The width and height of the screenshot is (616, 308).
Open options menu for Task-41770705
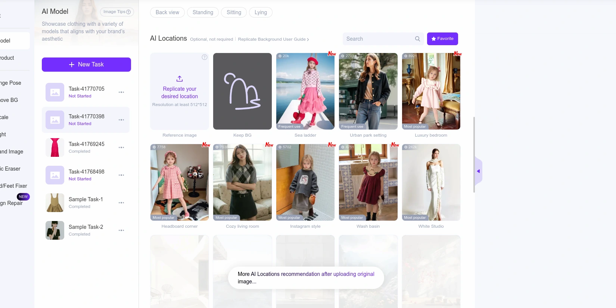pyautogui.click(x=121, y=92)
